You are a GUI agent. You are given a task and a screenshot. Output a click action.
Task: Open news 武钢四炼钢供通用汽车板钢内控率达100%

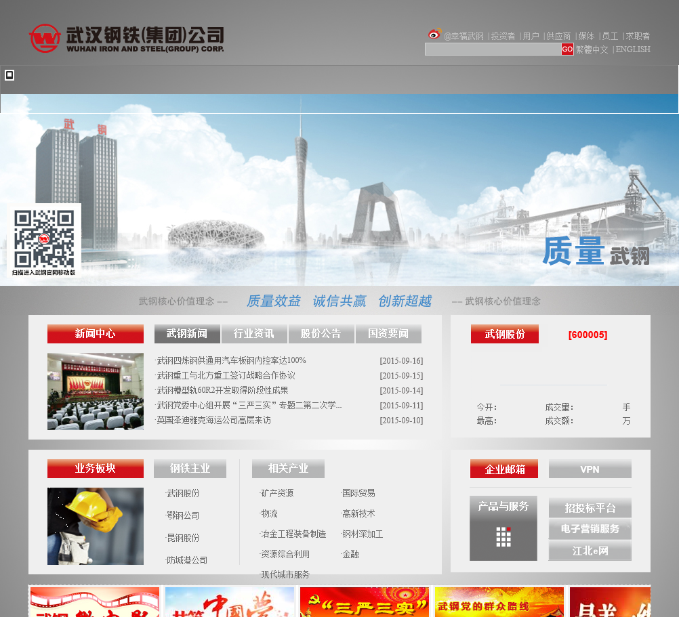click(231, 360)
